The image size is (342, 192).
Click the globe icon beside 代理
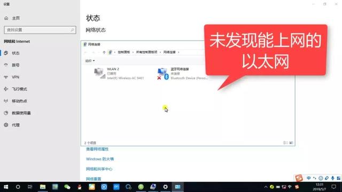(x=6, y=125)
